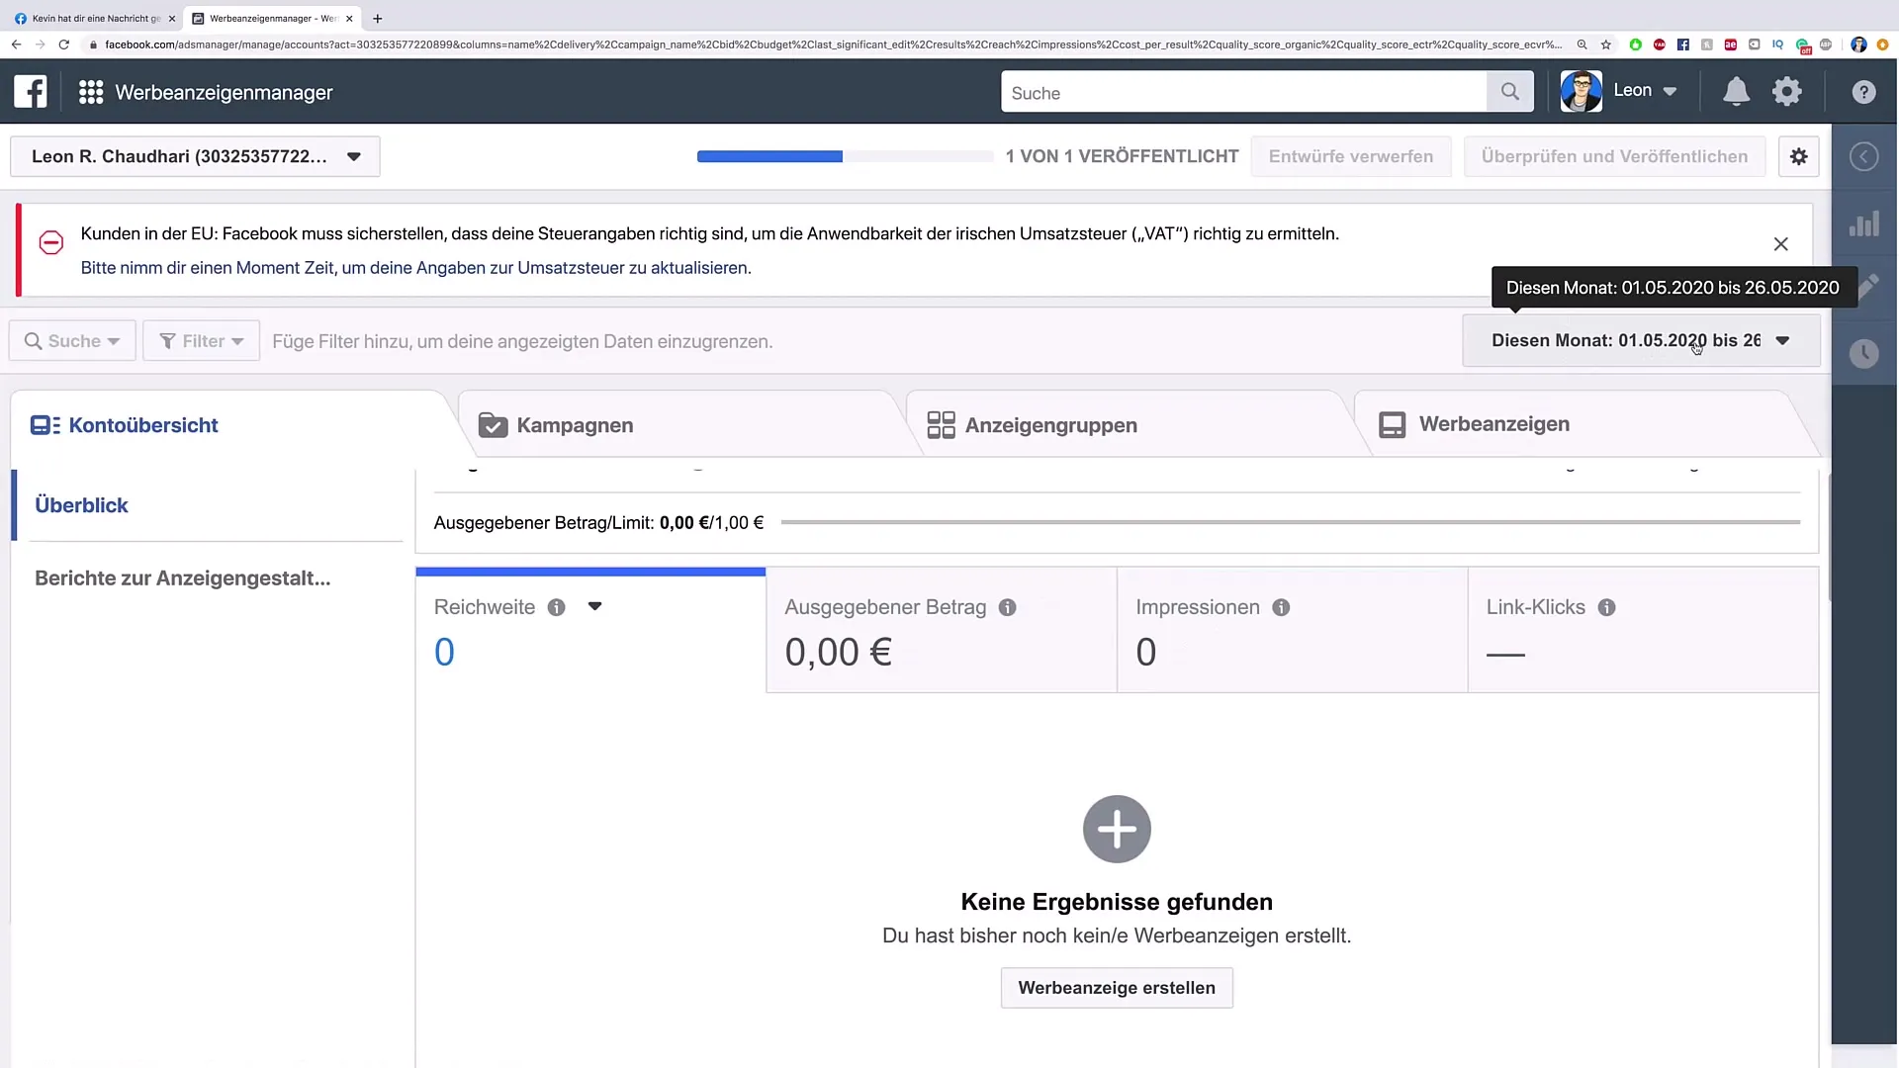Screen dimensions: 1899x1068
Task: Open Berichte zur Anzeigengestaltung menu item
Action: point(183,578)
